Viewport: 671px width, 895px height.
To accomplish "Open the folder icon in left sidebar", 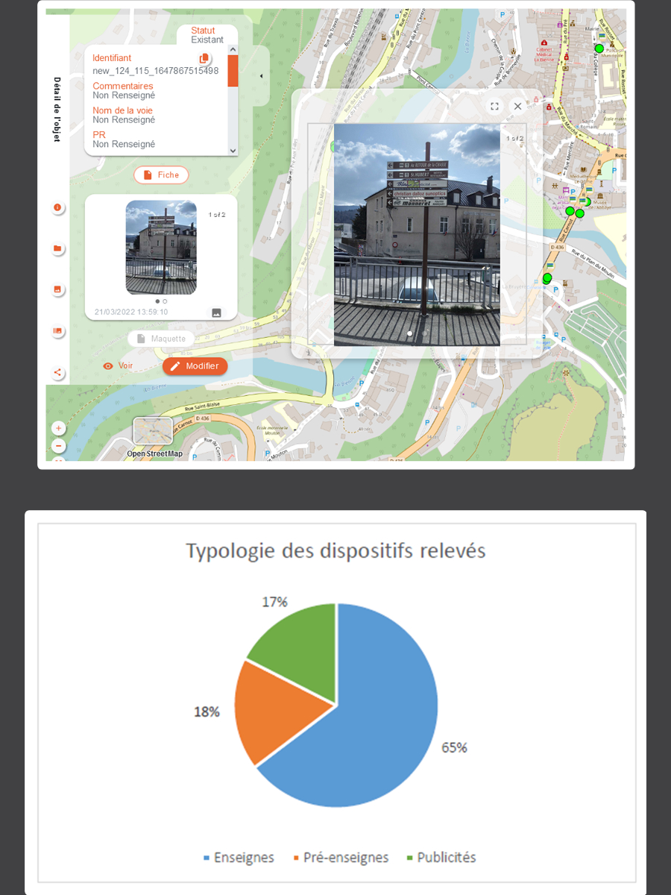I will pyautogui.click(x=58, y=248).
